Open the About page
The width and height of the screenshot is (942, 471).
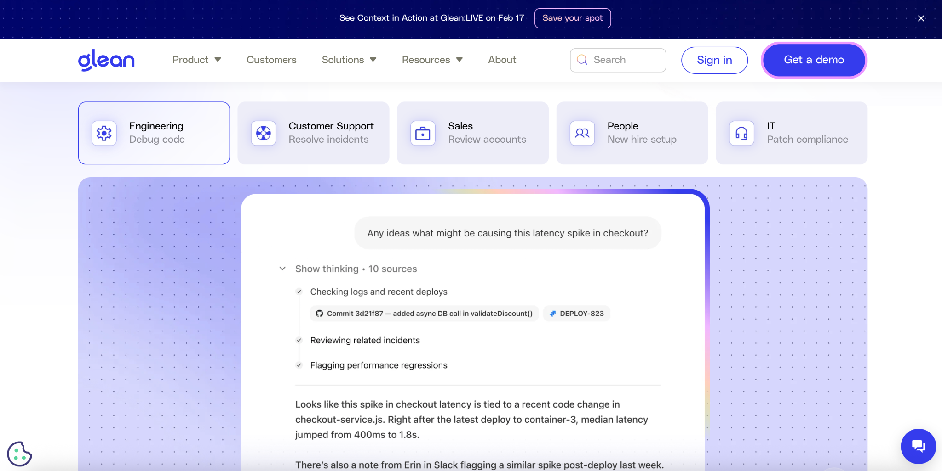coord(502,60)
